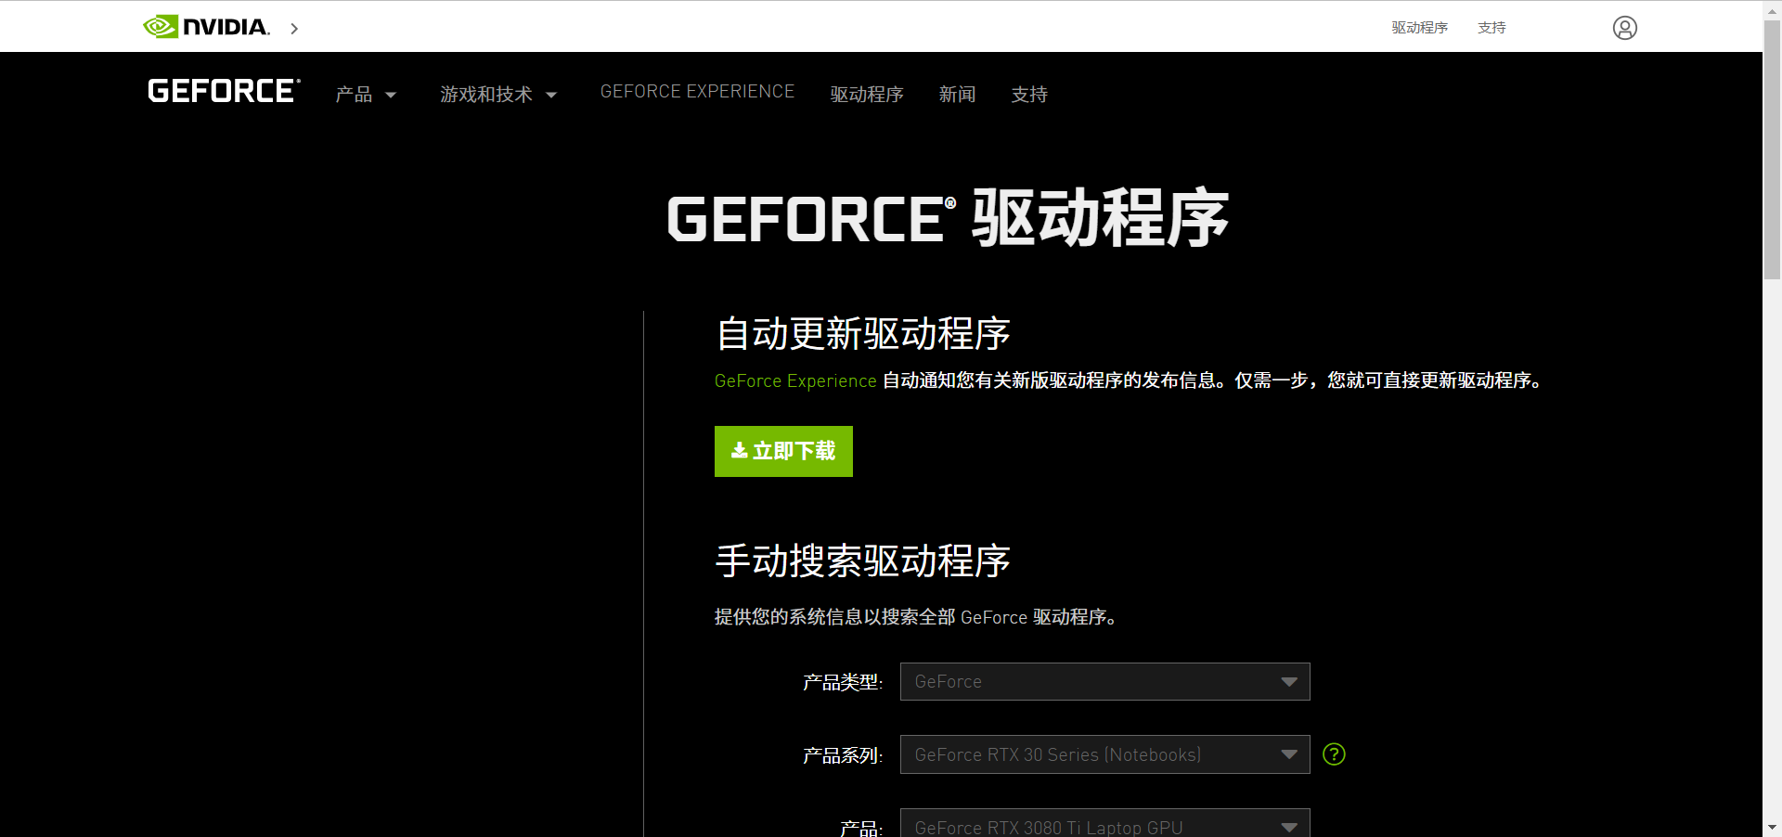Image resolution: width=1782 pixels, height=837 pixels.
Task: Expand the 产品 navigation menu
Action: [366, 94]
